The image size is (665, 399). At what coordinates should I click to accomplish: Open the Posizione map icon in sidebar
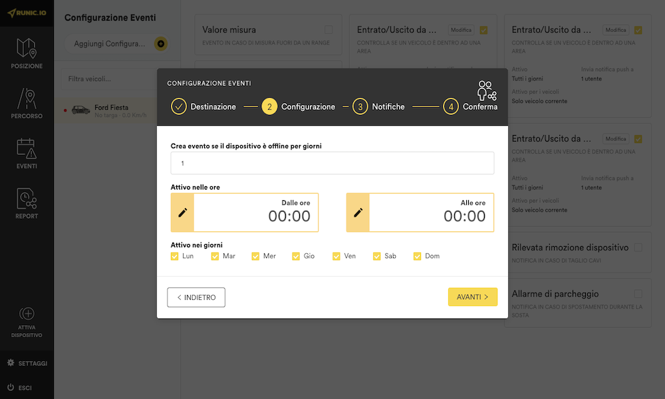click(x=27, y=49)
